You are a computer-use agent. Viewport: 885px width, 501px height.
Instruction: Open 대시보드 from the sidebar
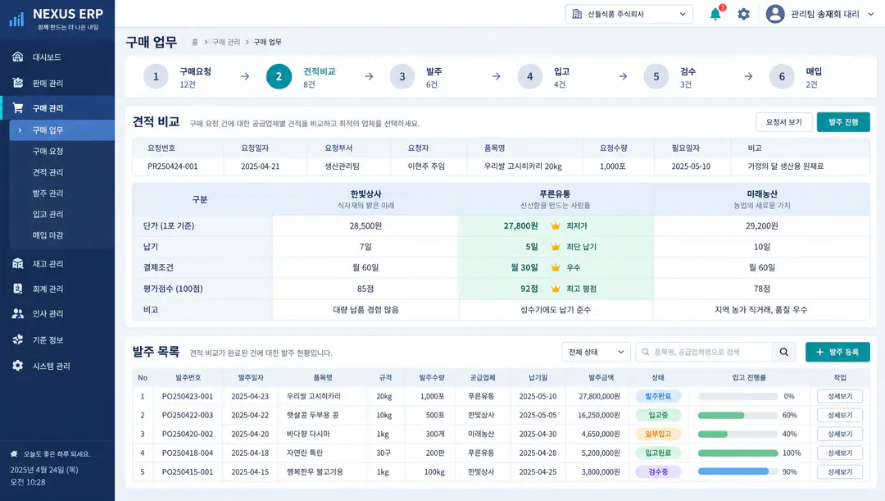coord(57,57)
